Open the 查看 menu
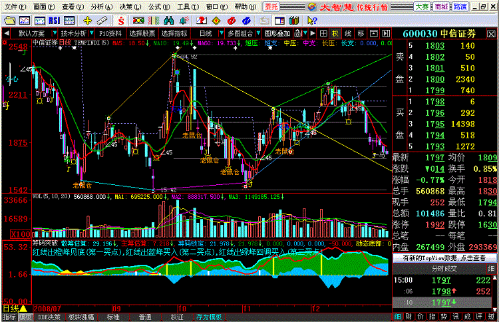Image resolution: width=499 pixels, height=322 pixels. 73,7
